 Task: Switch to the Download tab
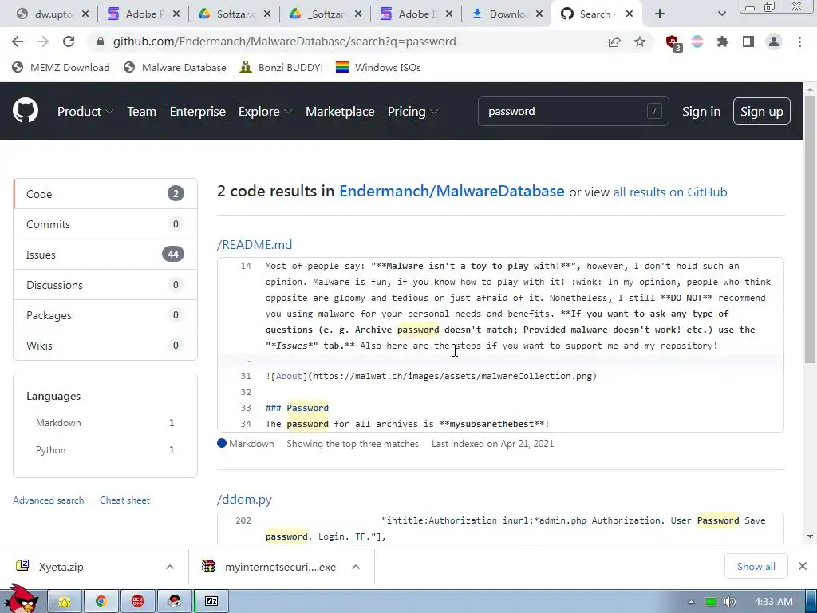tap(507, 14)
